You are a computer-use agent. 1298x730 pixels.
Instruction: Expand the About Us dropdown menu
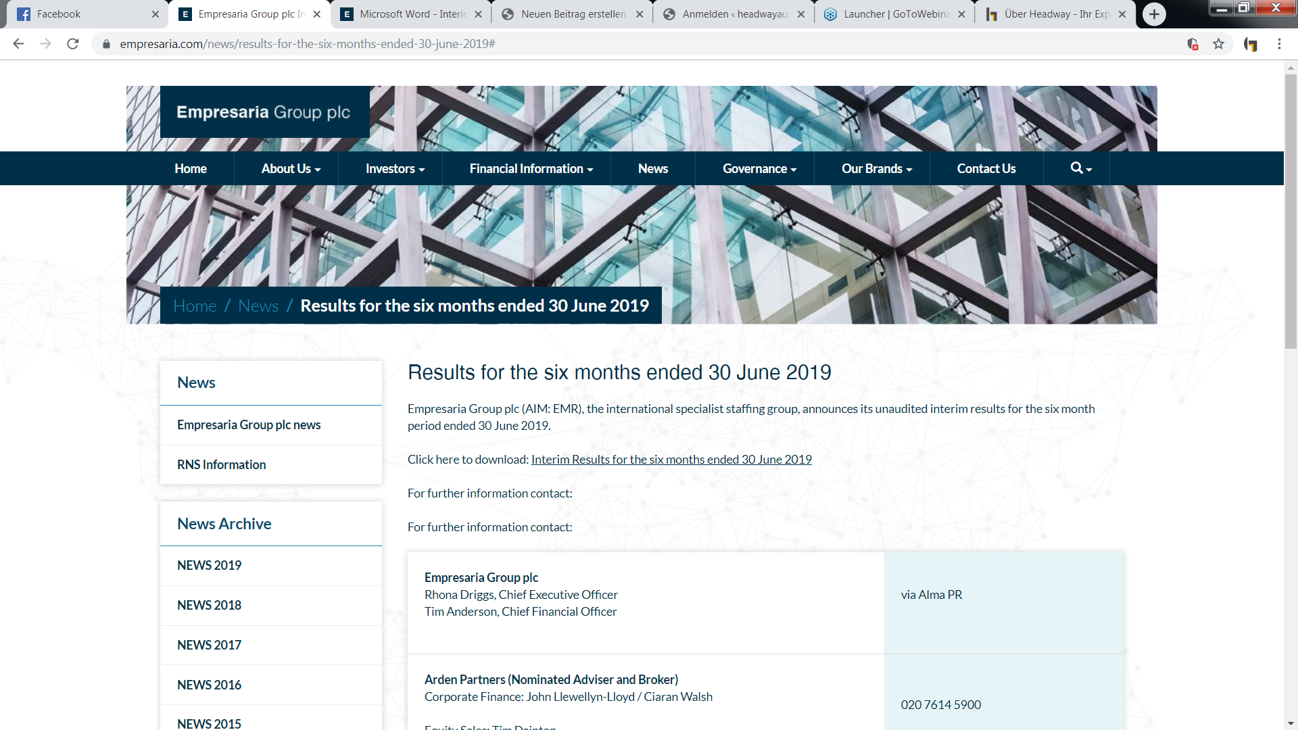point(291,168)
